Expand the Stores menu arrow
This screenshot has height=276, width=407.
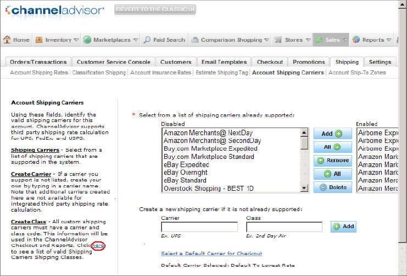click(308, 40)
